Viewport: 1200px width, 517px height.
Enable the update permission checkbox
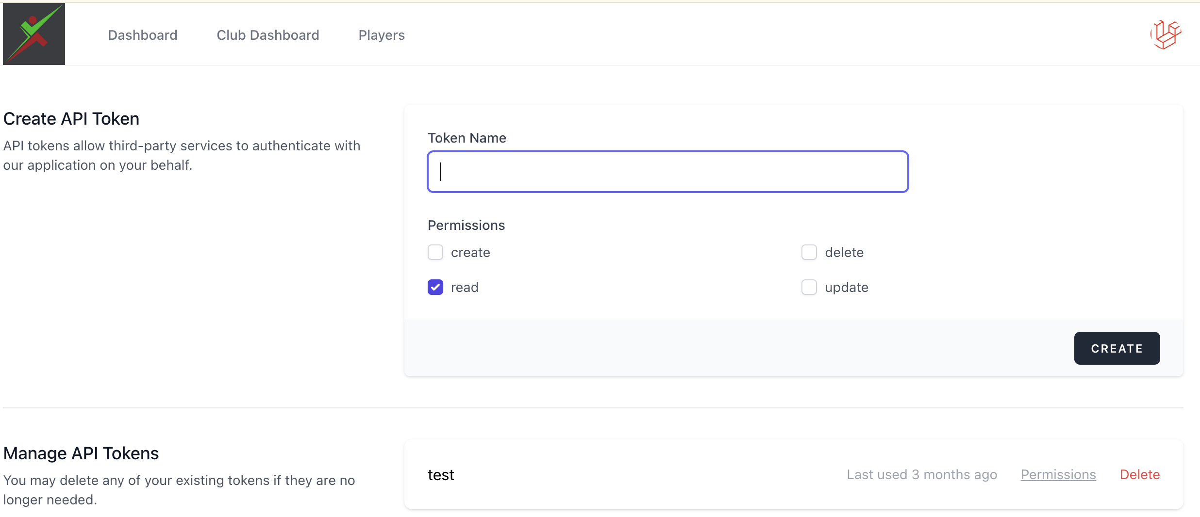(809, 287)
